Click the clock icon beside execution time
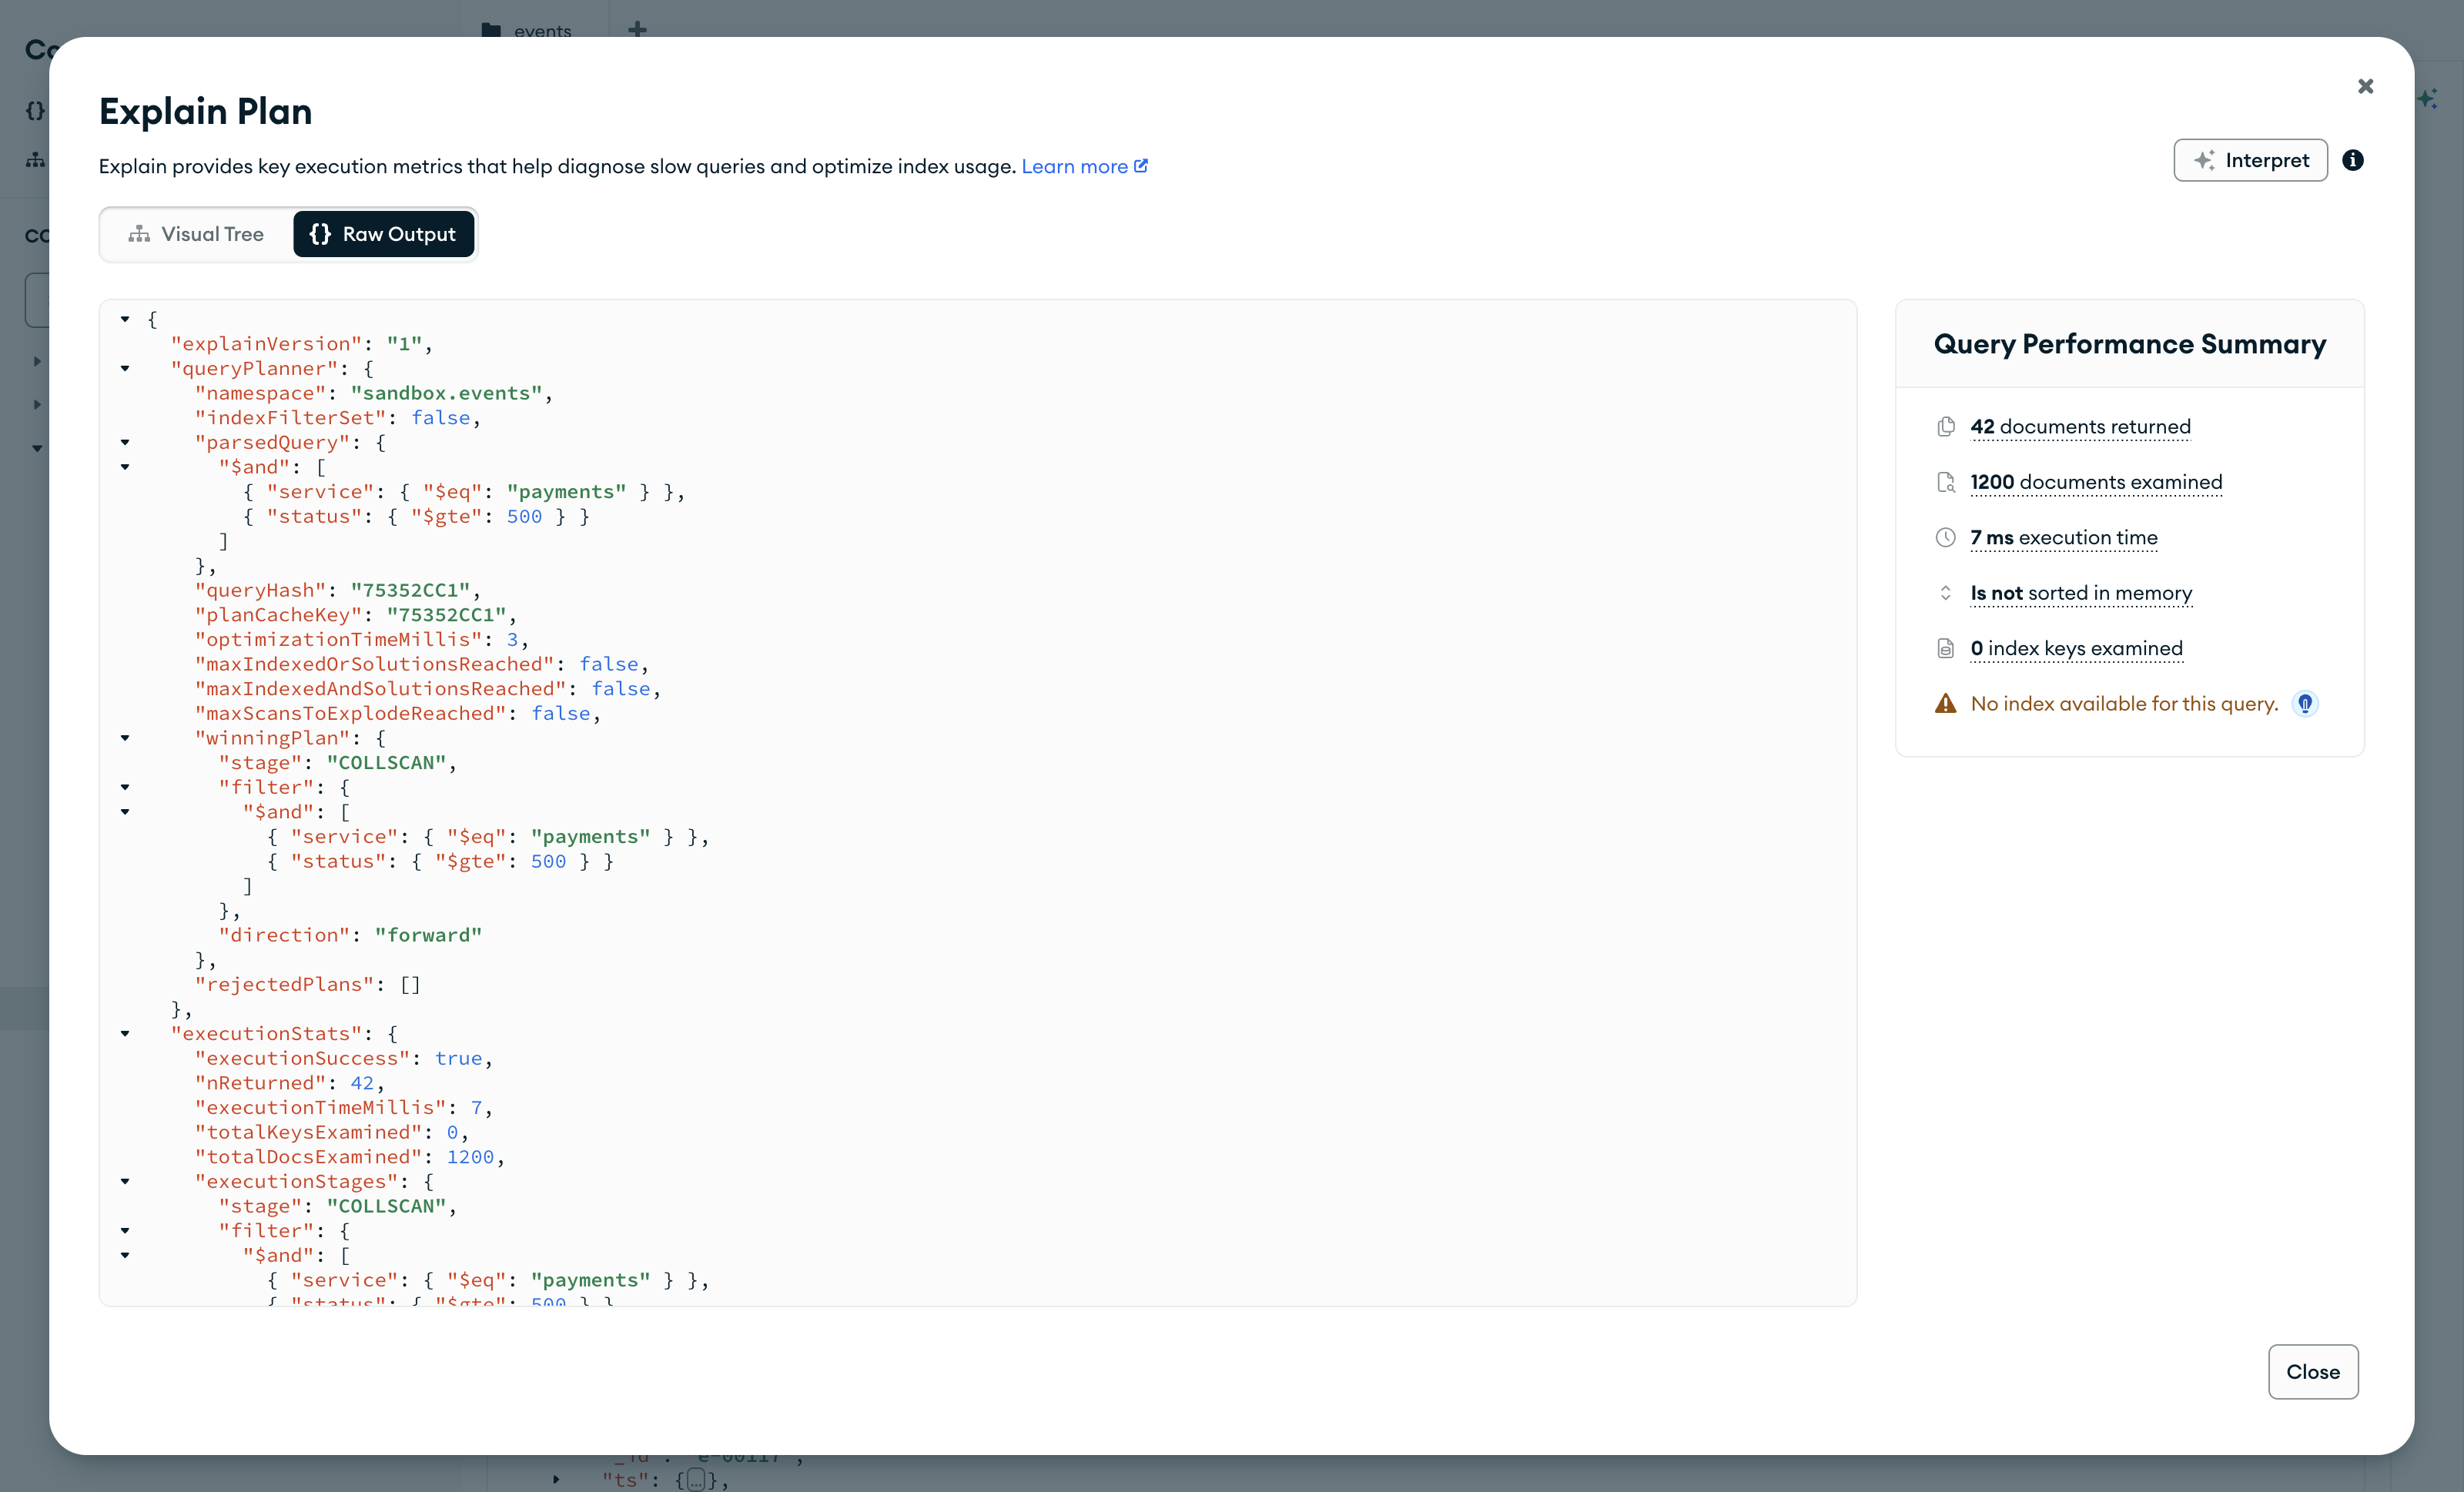Viewport: 2464px width, 1492px height. click(x=1945, y=538)
